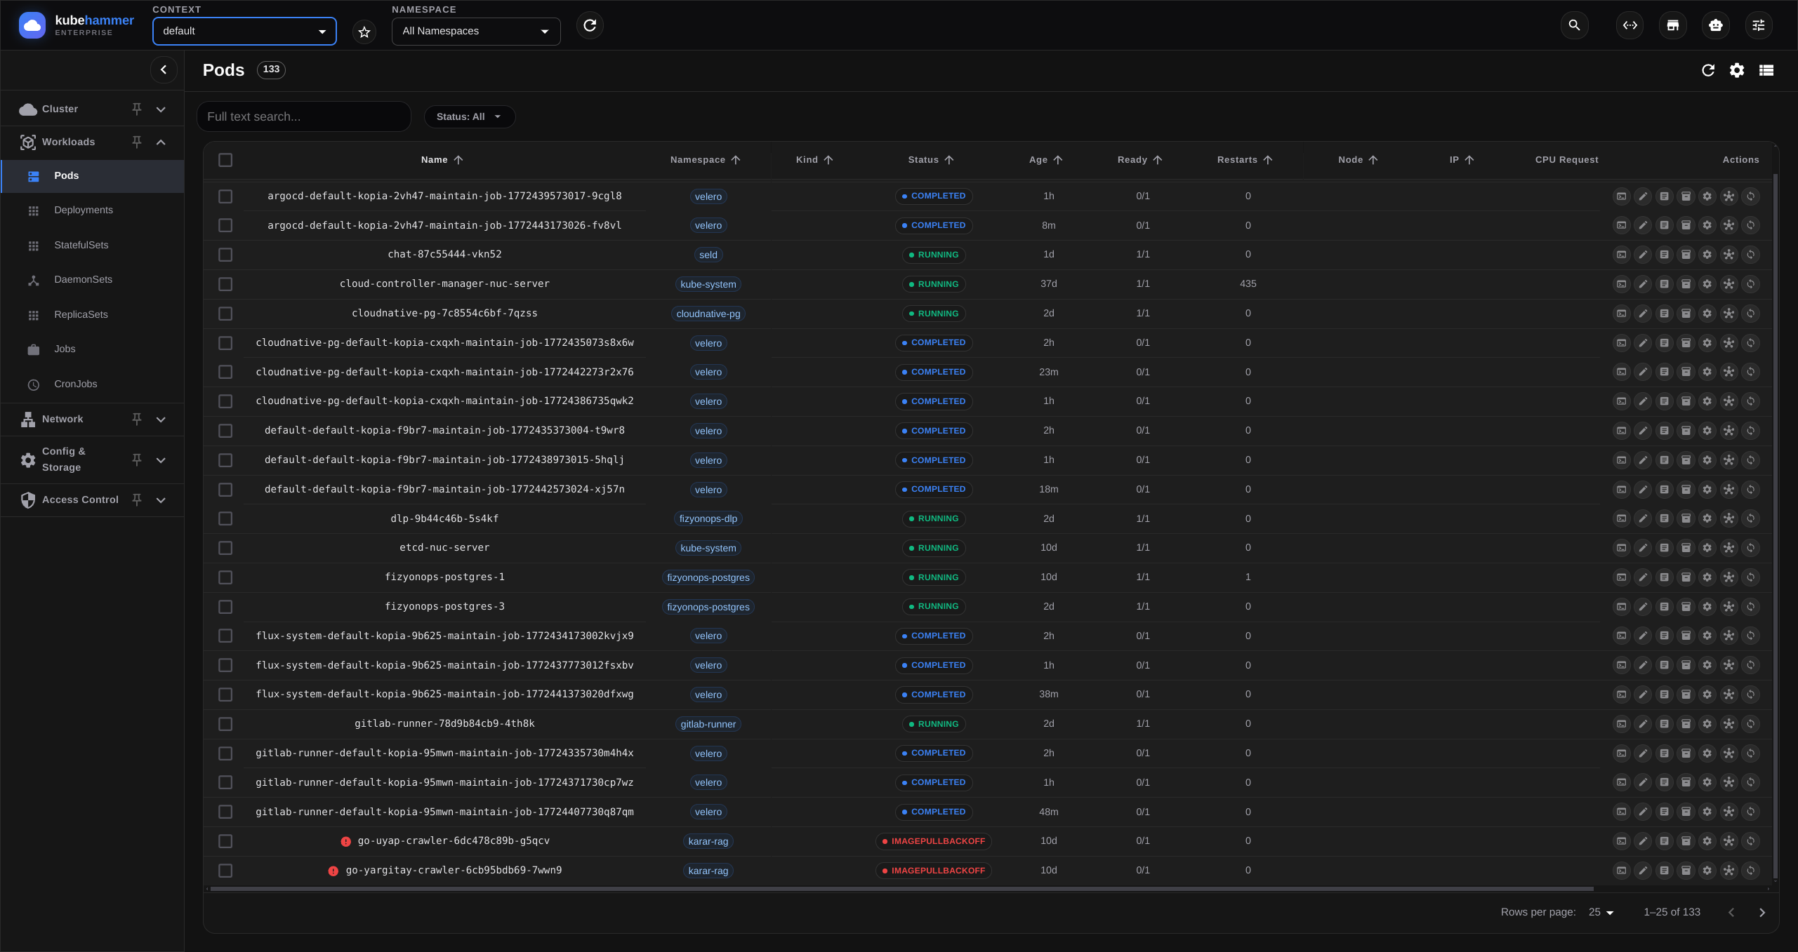
Task: Open topology graph icon for fizyonops-postgres-1
Action: point(1728,577)
